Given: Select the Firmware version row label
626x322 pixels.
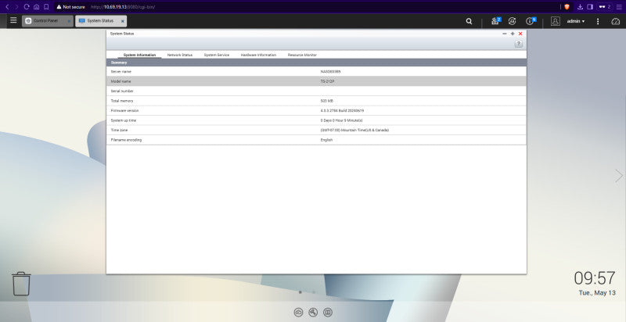Looking at the screenshot, I should coord(124,111).
